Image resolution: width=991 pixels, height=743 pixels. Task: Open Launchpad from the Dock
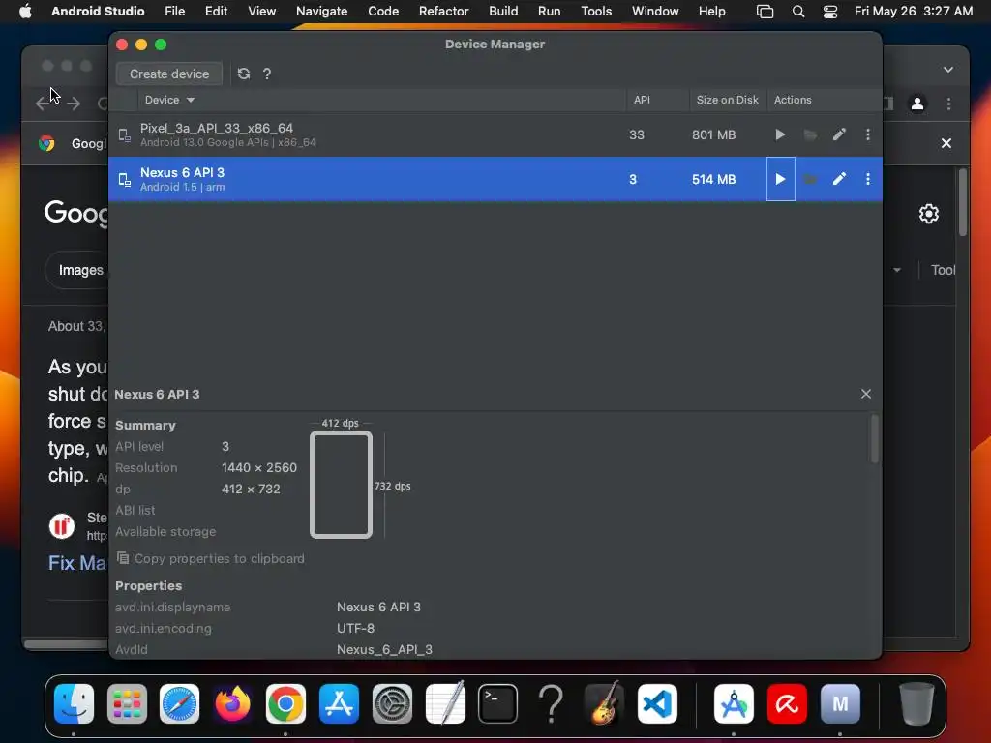127,703
